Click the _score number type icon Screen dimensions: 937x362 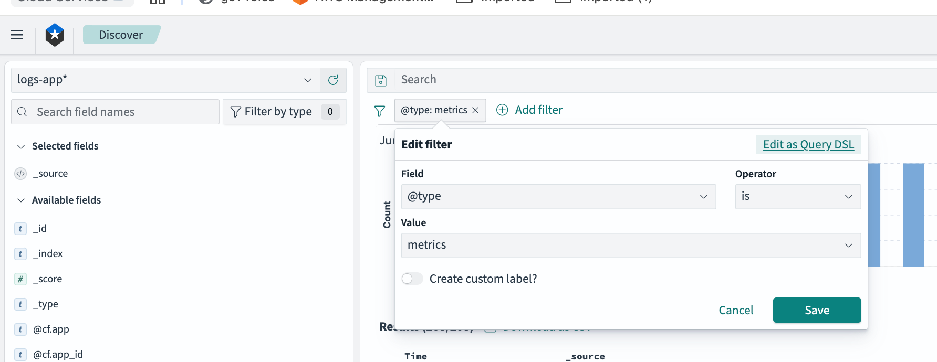tap(20, 279)
